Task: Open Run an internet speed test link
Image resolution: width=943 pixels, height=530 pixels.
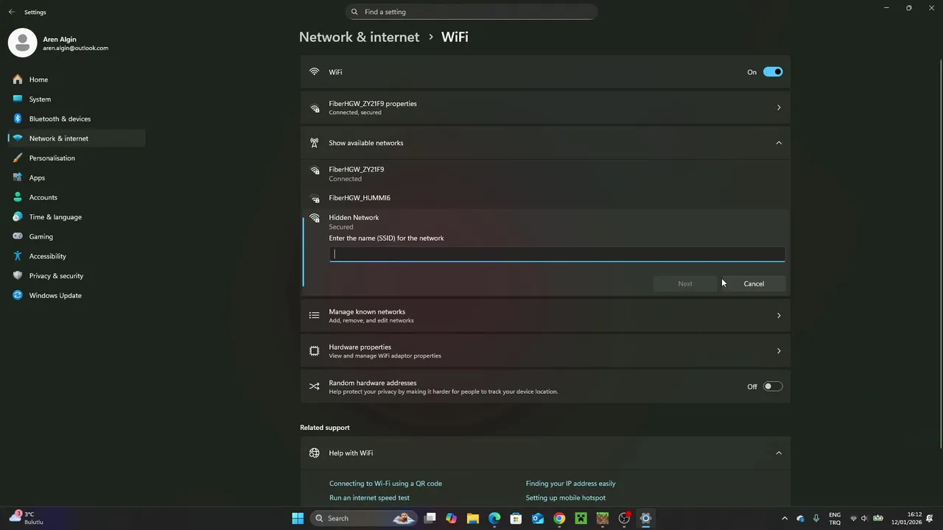Action: click(369, 498)
